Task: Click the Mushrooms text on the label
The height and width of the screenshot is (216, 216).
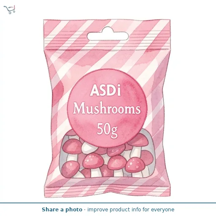Action: click(x=107, y=109)
